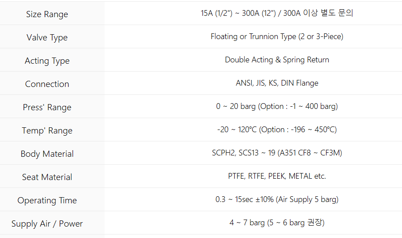Click the 15A ~ 300A size value
402x238 pixels.
coord(277,13)
